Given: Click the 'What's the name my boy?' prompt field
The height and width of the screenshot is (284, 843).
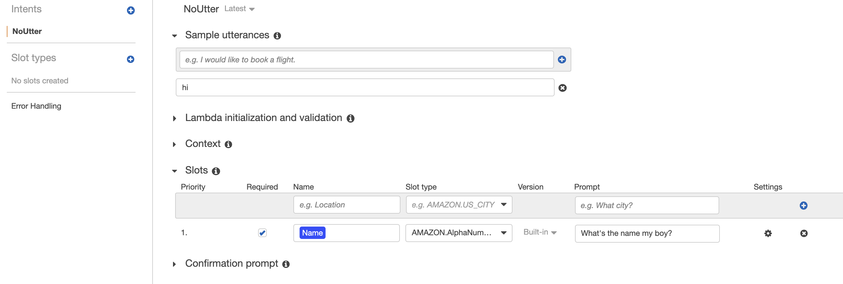Looking at the screenshot, I should pyautogui.click(x=647, y=233).
